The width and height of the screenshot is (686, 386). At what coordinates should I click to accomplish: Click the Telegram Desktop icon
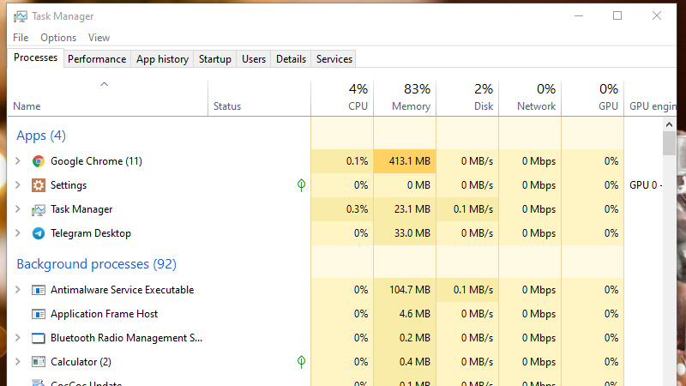38,233
